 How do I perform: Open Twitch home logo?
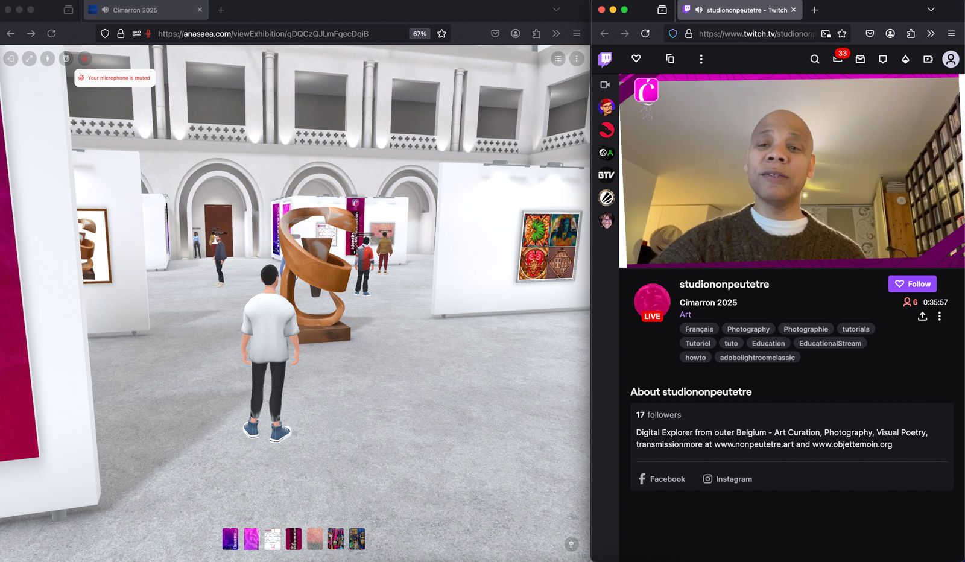pyautogui.click(x=605, y=58)
